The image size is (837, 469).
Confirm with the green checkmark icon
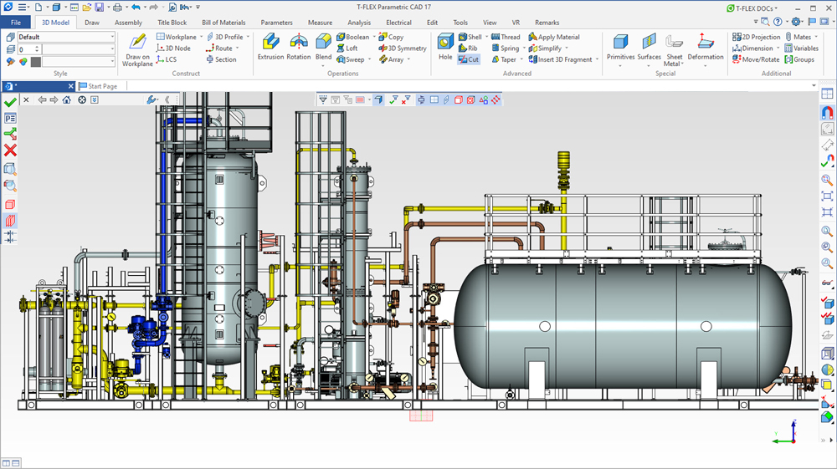[x=10, y=101]
